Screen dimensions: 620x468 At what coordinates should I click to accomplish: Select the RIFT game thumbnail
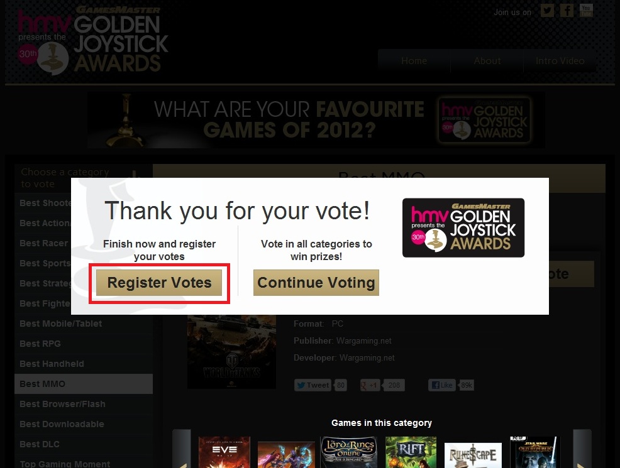pos(411,452)
